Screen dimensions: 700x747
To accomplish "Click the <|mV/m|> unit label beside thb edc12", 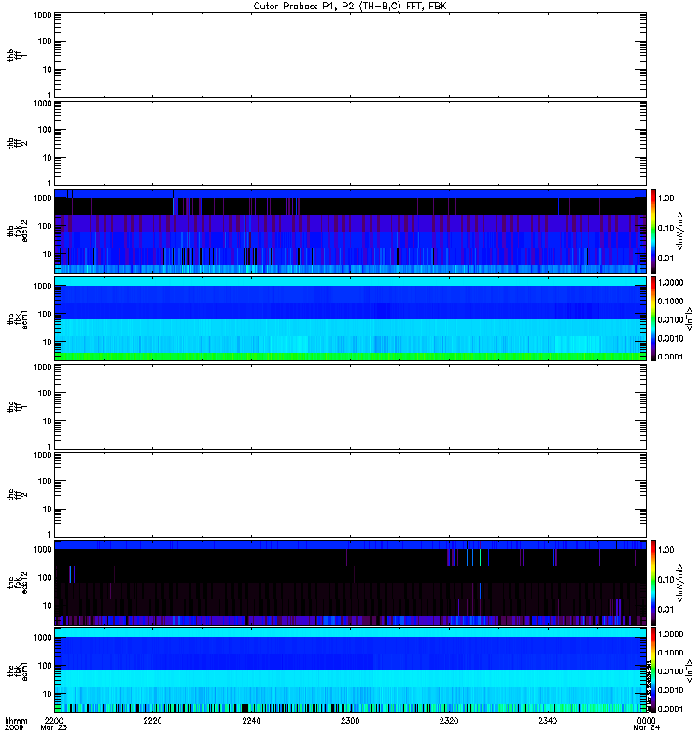I will 680,231.
